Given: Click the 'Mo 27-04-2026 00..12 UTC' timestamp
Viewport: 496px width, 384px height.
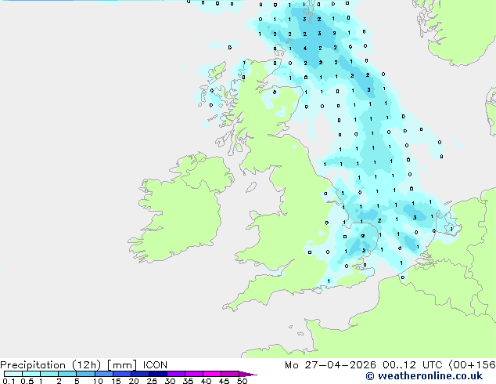Looking at the screenshot, I should tap(363, 365).
